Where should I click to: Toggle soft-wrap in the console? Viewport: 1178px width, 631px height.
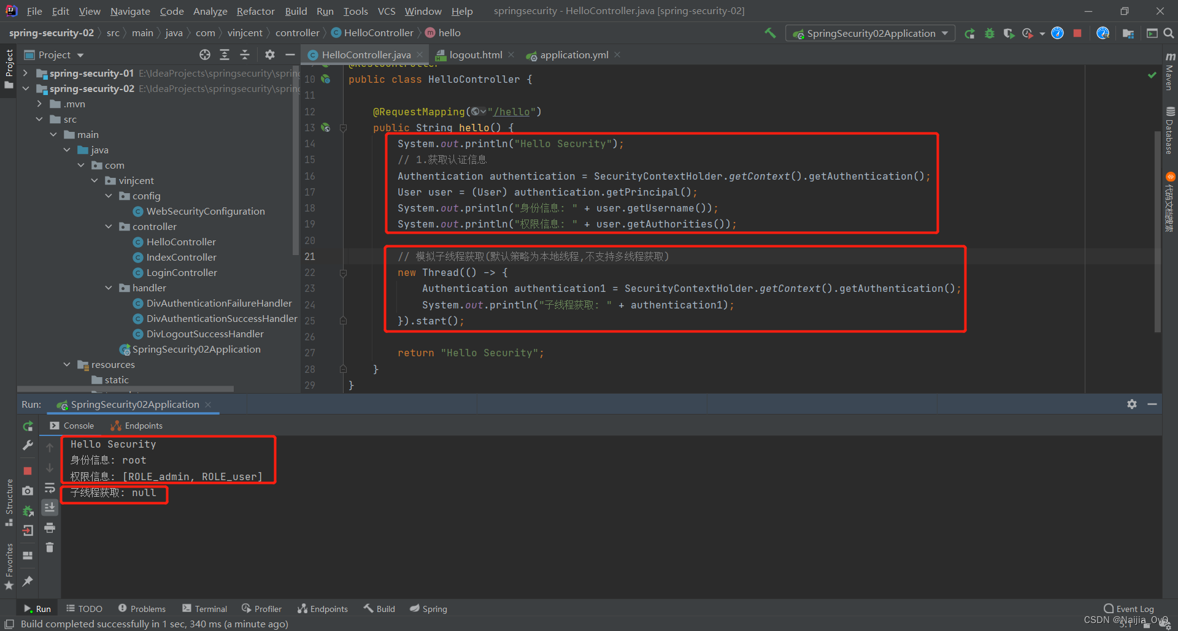pos(50,488)
